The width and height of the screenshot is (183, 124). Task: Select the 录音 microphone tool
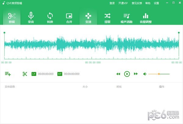[x=31, y=17]
